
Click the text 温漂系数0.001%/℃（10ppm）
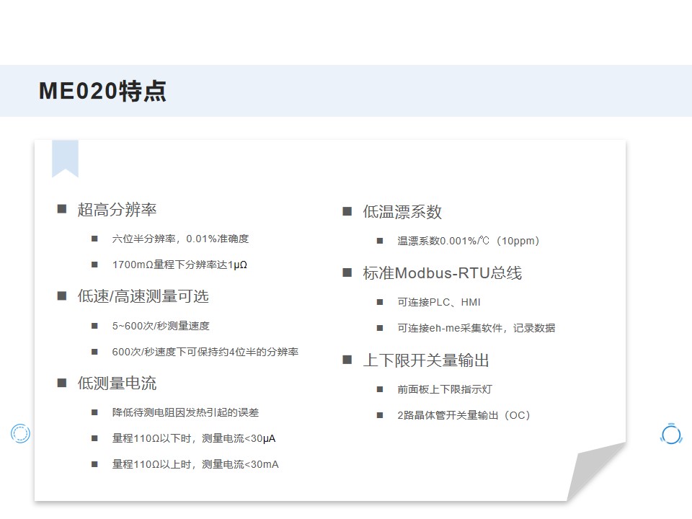(469, 241)
